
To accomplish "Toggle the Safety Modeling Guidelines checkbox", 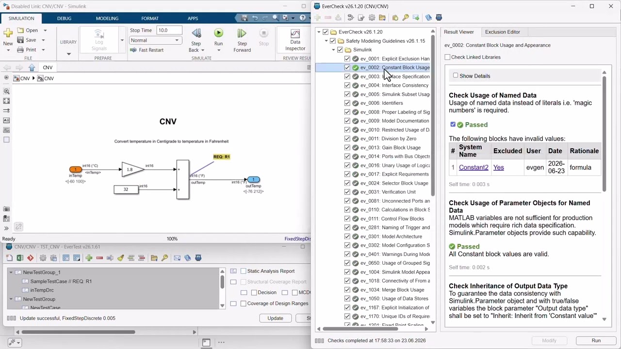I will click(333, 41).
